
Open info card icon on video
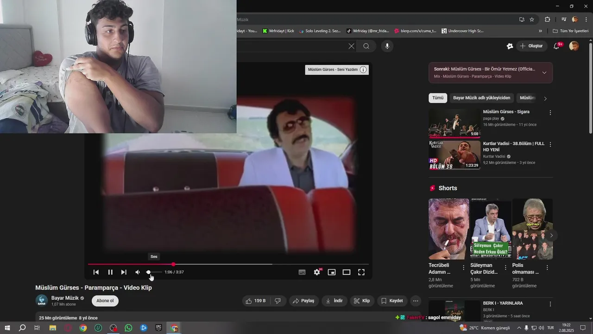tap(363, 70)
